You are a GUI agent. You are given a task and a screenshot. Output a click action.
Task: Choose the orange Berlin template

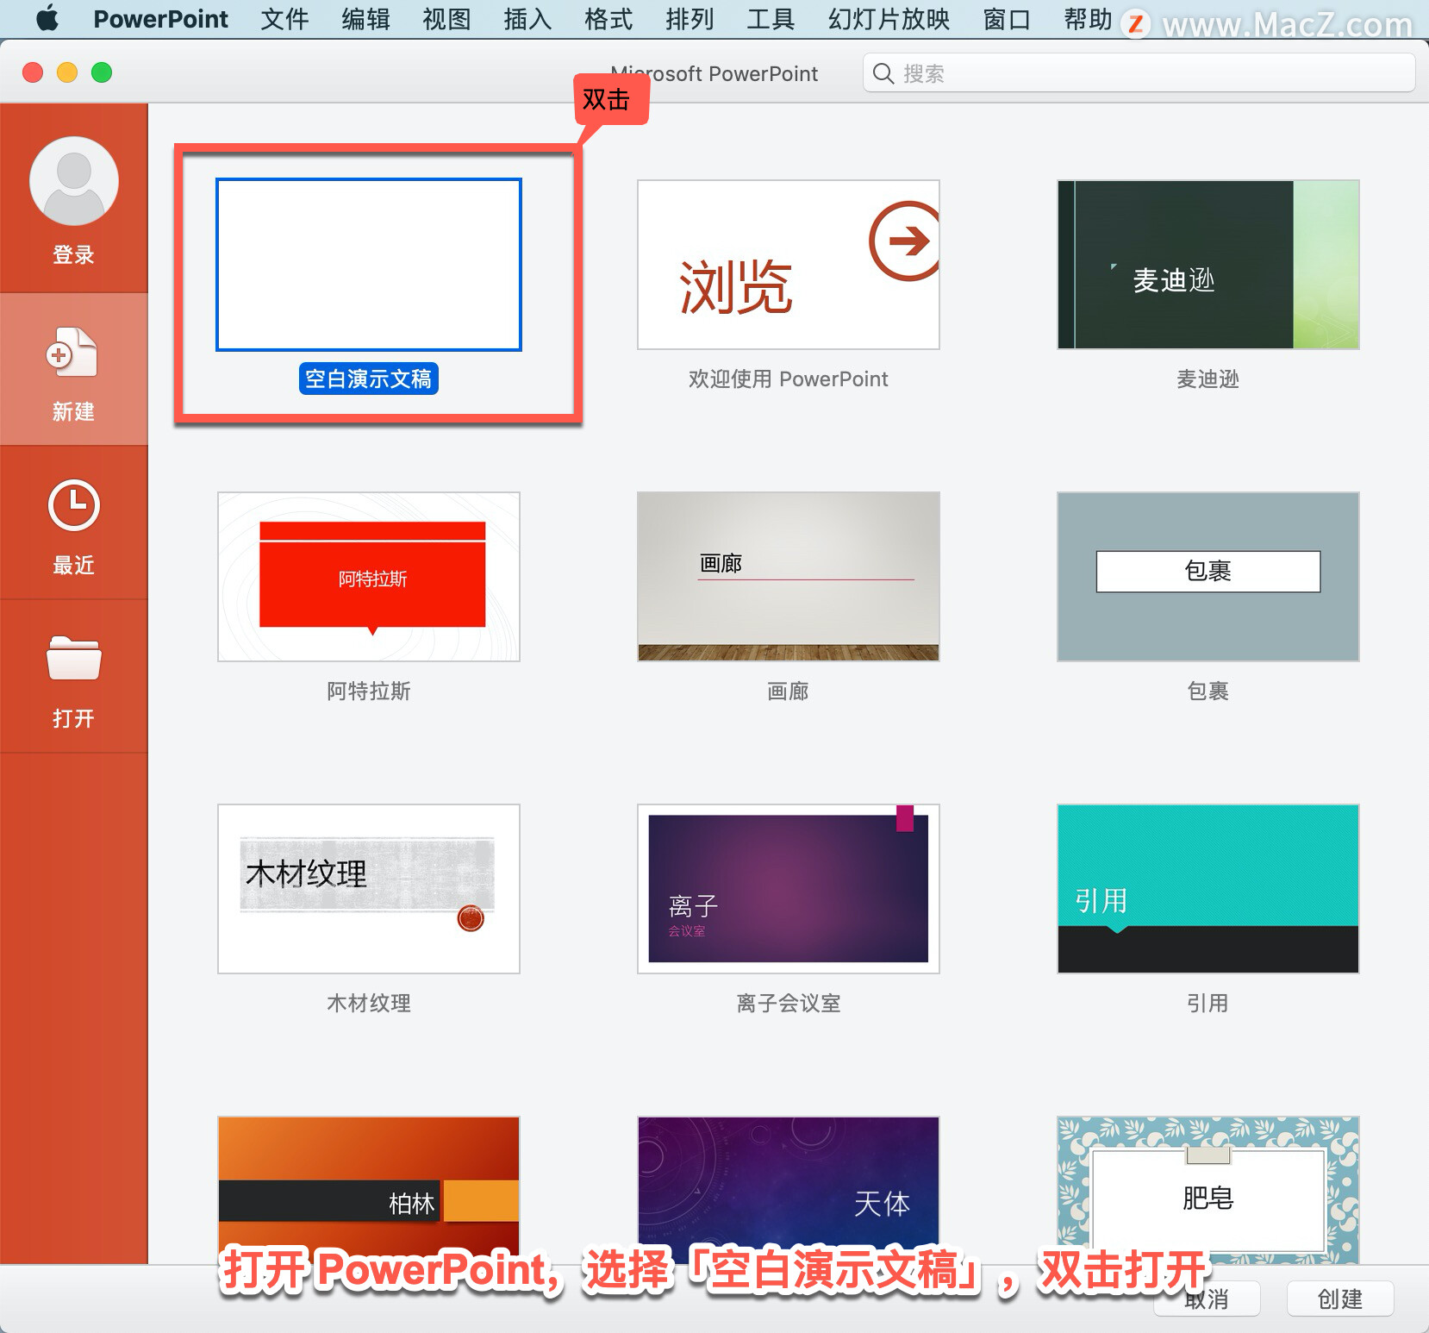[369, 1190]
